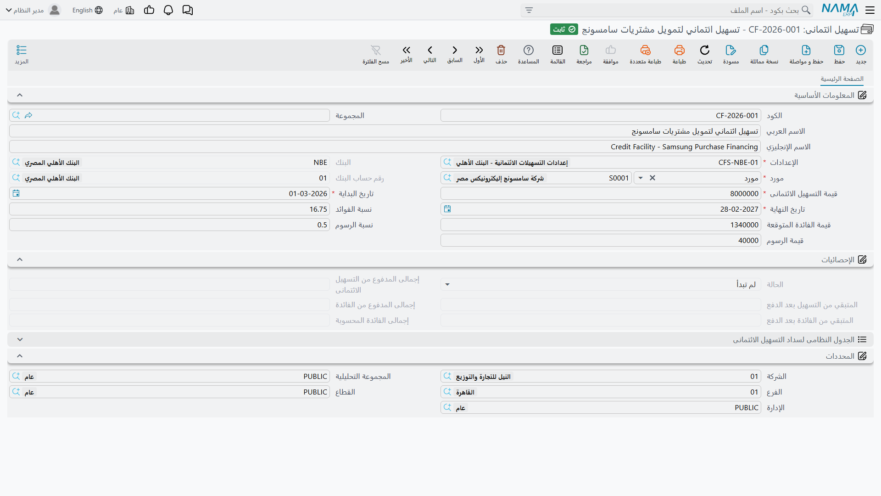This screenshot has width=881, height=496.
Task: Expand الجدول النظامى لسداد التسهيل الائتمانى section
Action: tap(20, 339)
